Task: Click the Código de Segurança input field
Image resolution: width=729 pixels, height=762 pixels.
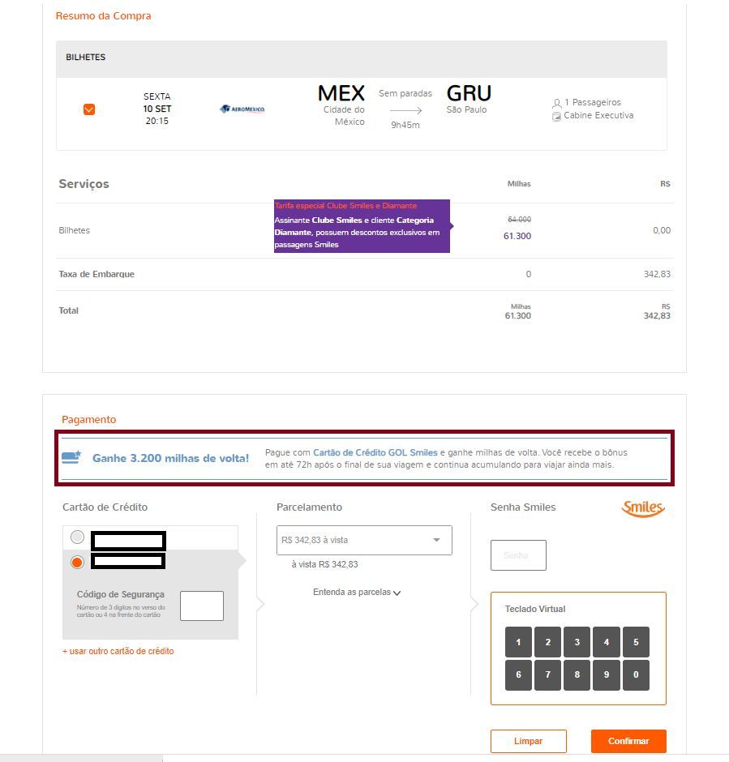Action: click(202, 606)
